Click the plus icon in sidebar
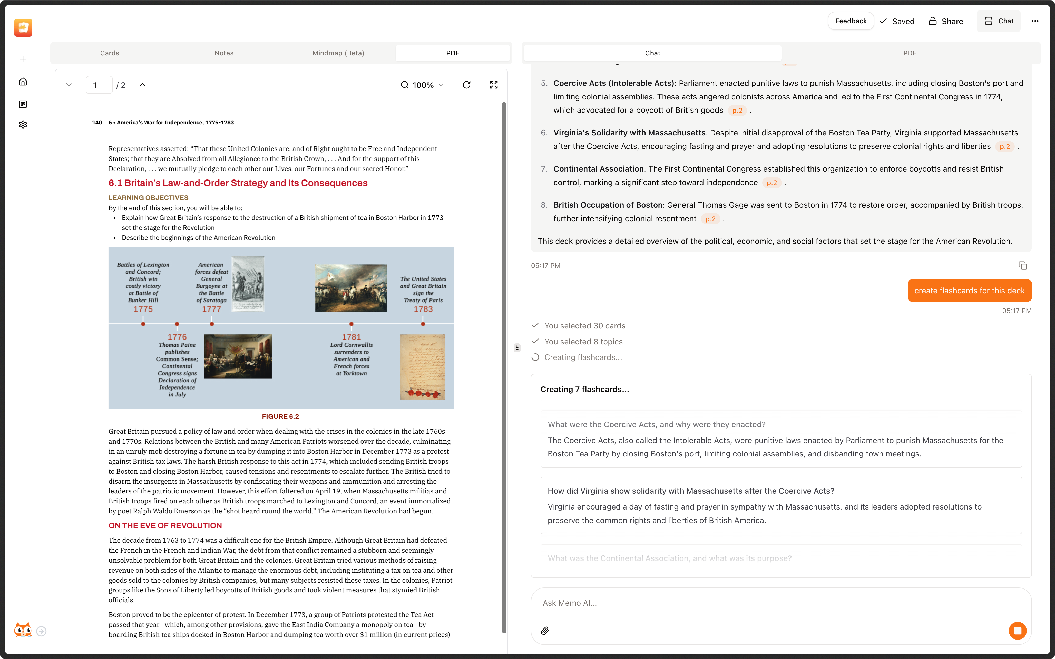The height and width of the screenshot is (659, 1055). 23,59
